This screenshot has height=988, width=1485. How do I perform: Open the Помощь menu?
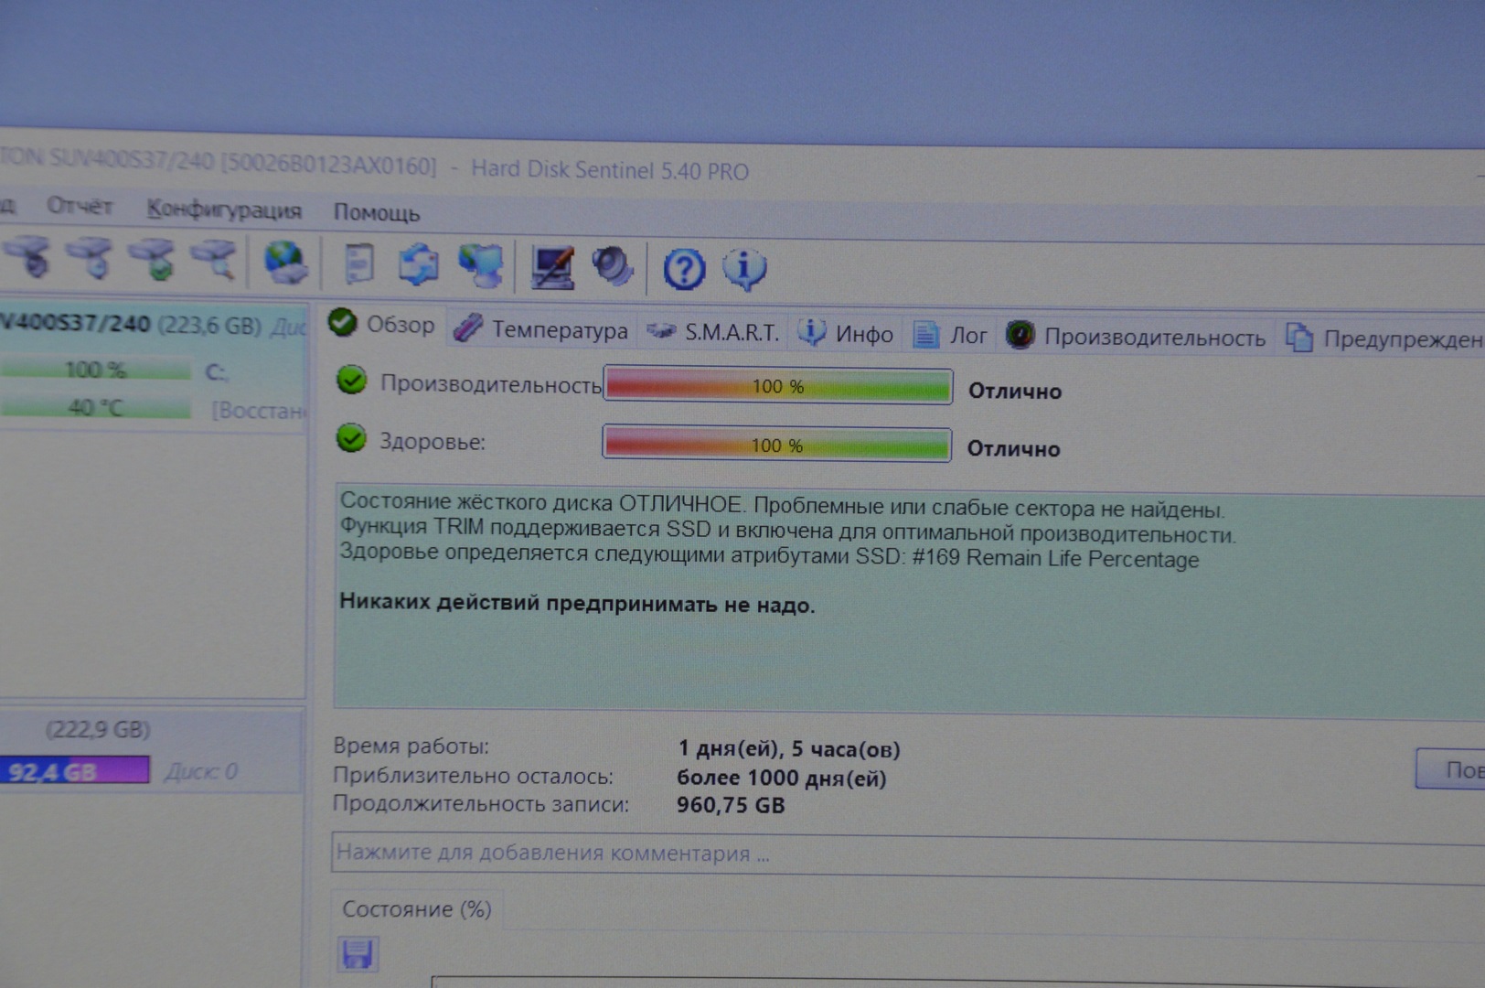coord(376,212)
